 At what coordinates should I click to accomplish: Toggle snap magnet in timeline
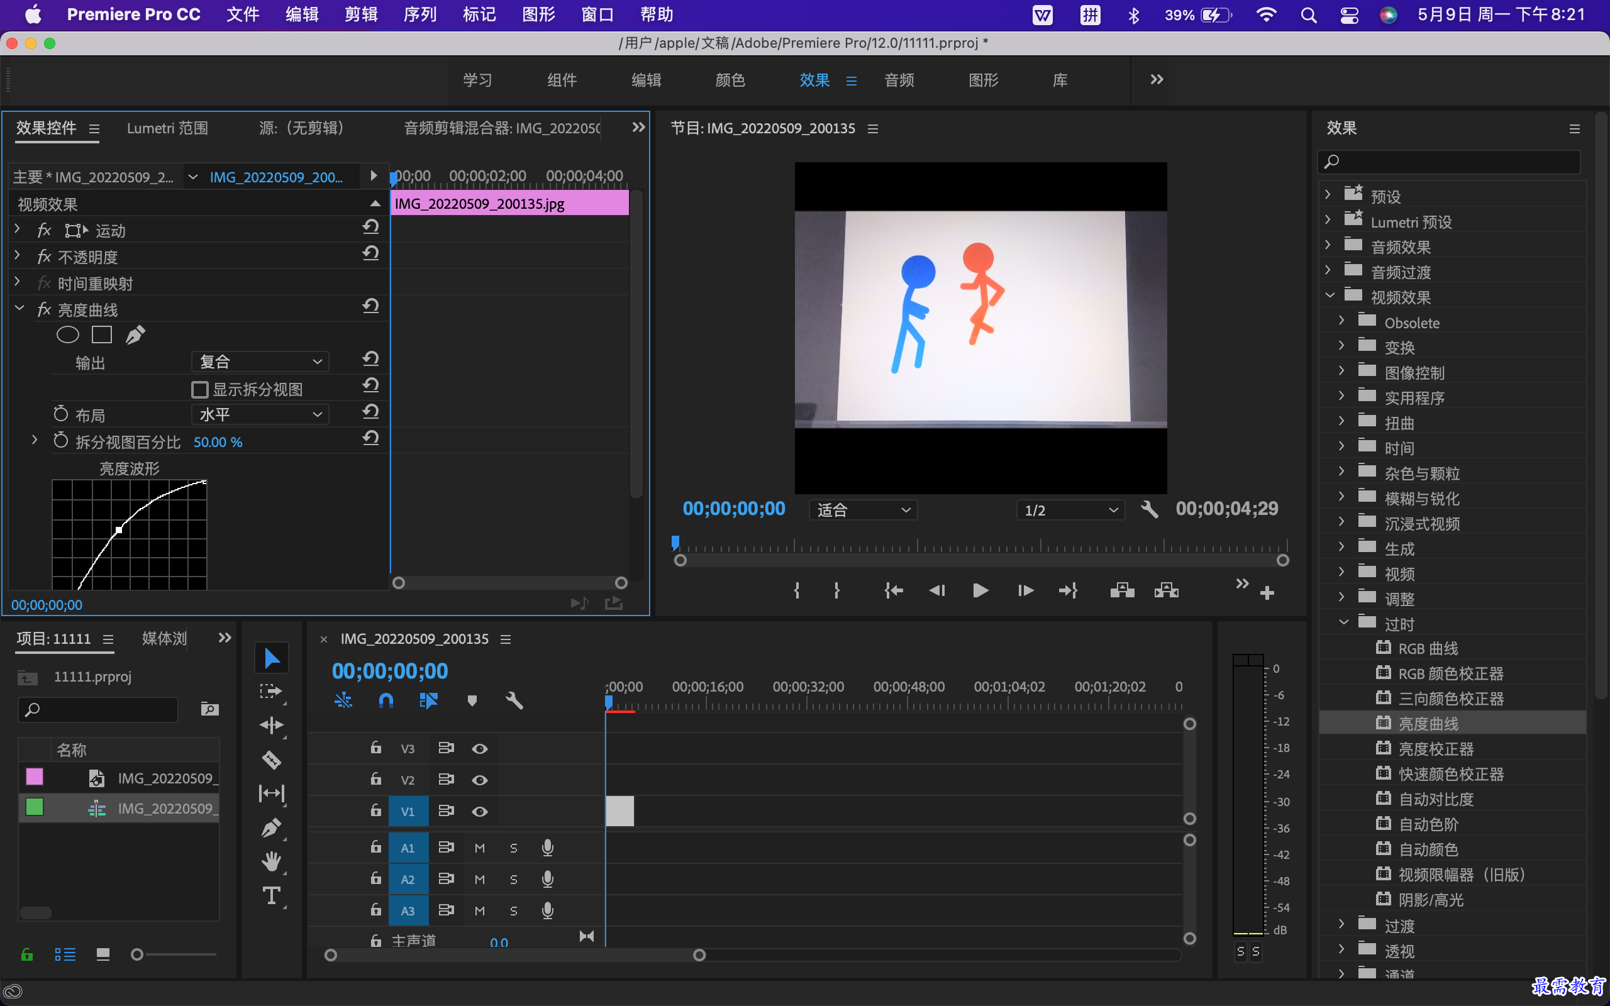click(386, 700)
